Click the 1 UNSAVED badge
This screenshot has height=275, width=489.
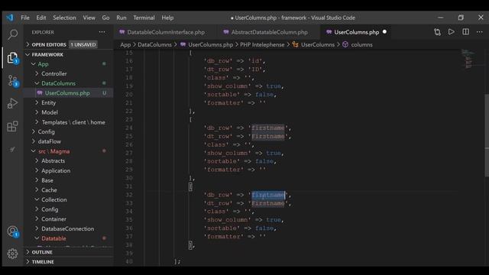pyautogui.click(x=83, y=44)
